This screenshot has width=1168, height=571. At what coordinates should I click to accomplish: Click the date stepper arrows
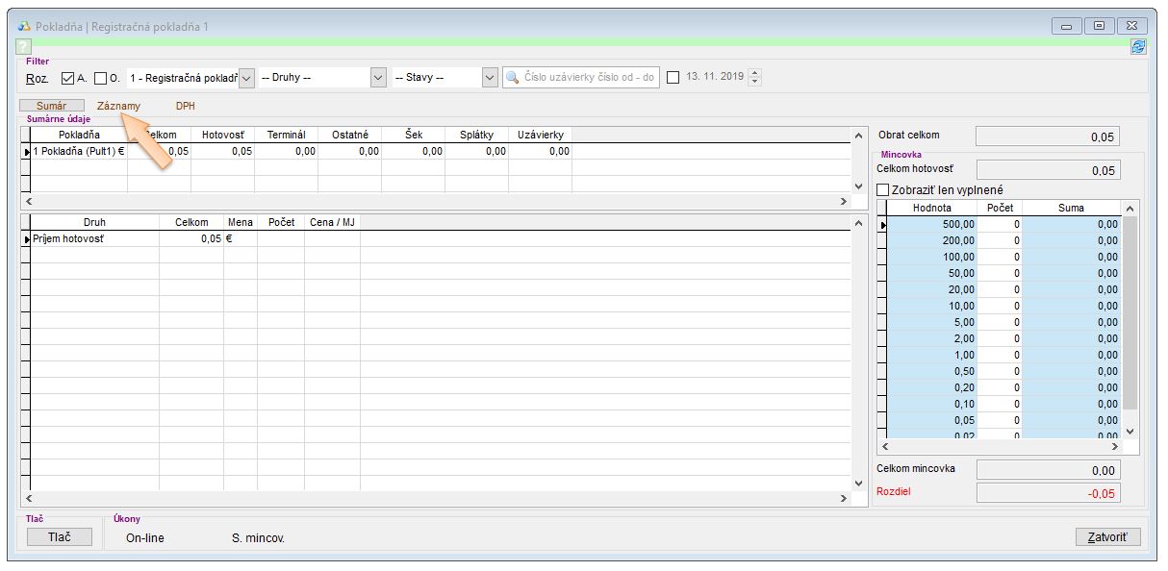754,78
